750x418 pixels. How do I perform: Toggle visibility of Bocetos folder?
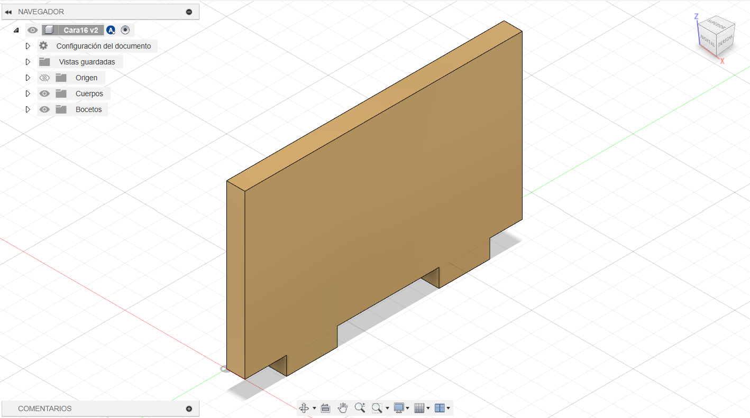[x=45, y=109]
